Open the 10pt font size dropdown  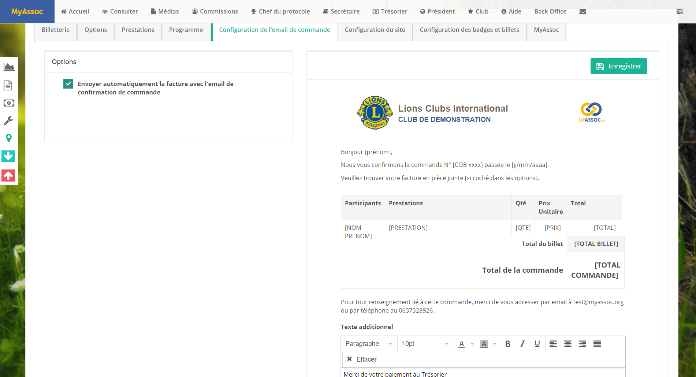[x=425, y=344]
